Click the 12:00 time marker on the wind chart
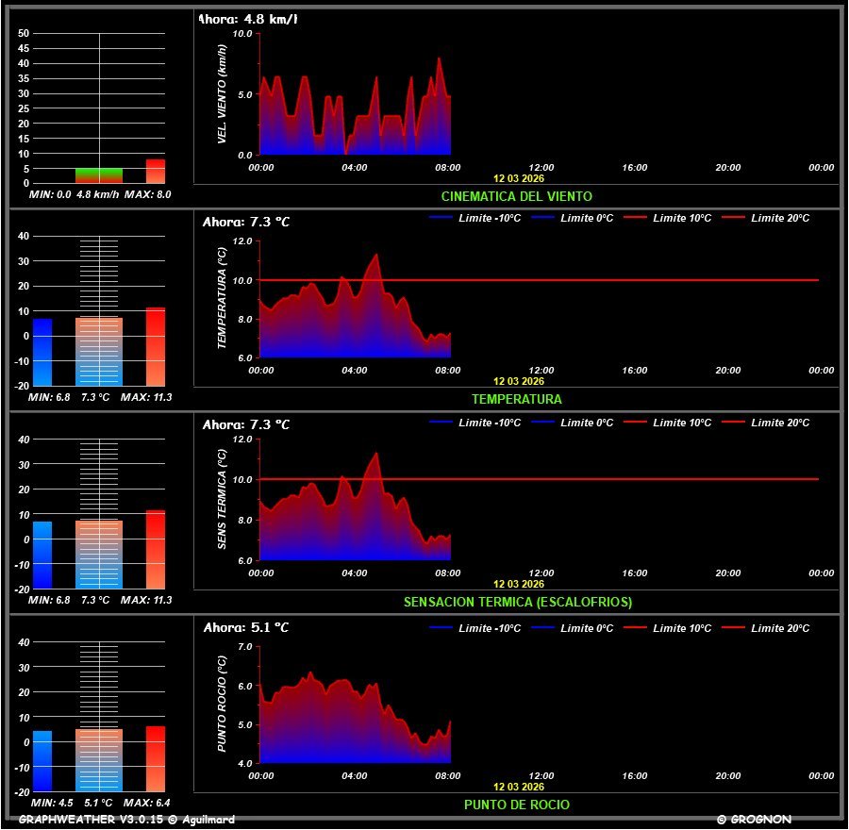The width and height of the screenshot is (849, 830). pos(541,168)
